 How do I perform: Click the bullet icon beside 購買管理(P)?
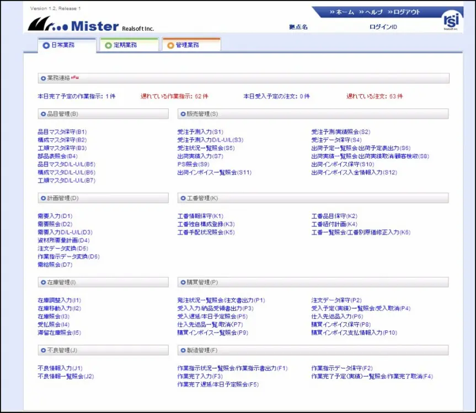tap(183, 282)
